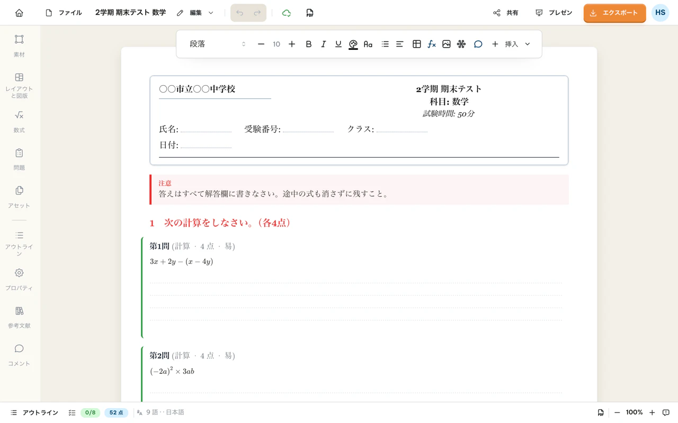
Task: Open the 素材 sidebar panel
Action: 19,46
